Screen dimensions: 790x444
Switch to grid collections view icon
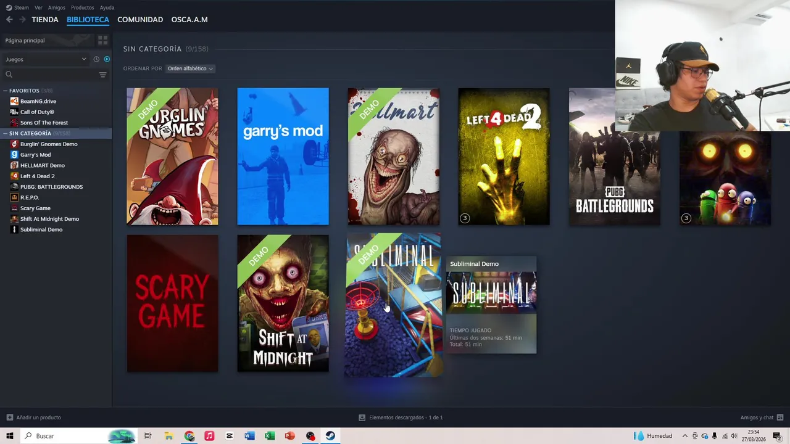point(103,40)
